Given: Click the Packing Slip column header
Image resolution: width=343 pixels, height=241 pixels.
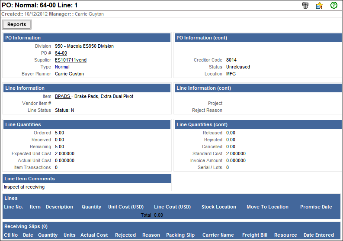Looking at the screenshot, I should point(180,235).
